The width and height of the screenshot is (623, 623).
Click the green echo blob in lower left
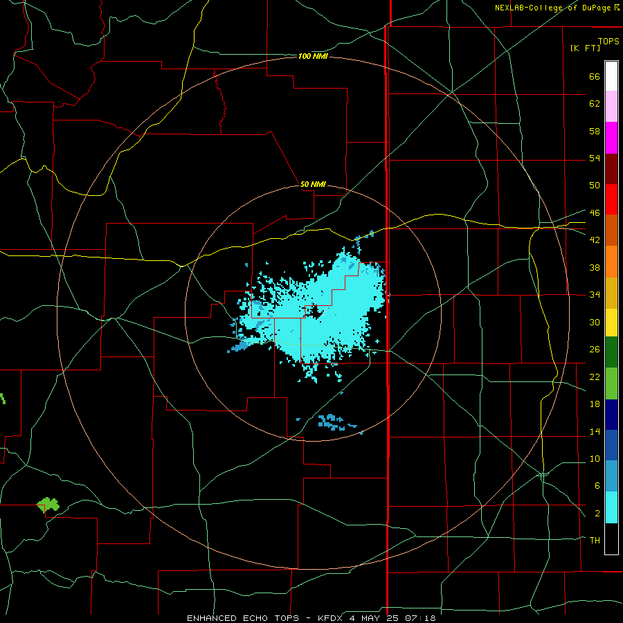pos(48,505)
